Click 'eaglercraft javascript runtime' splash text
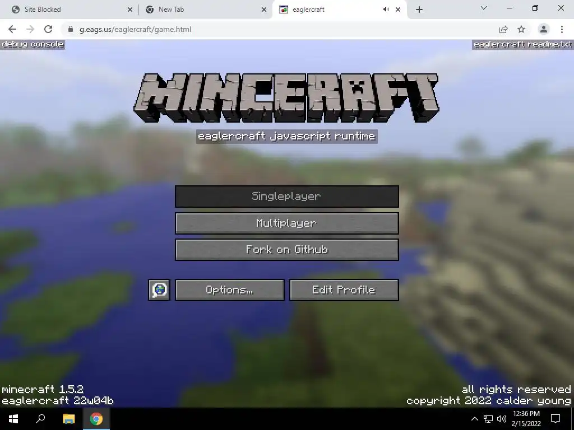The height and width of the screenshot is (430, 574). pos(286,137)
